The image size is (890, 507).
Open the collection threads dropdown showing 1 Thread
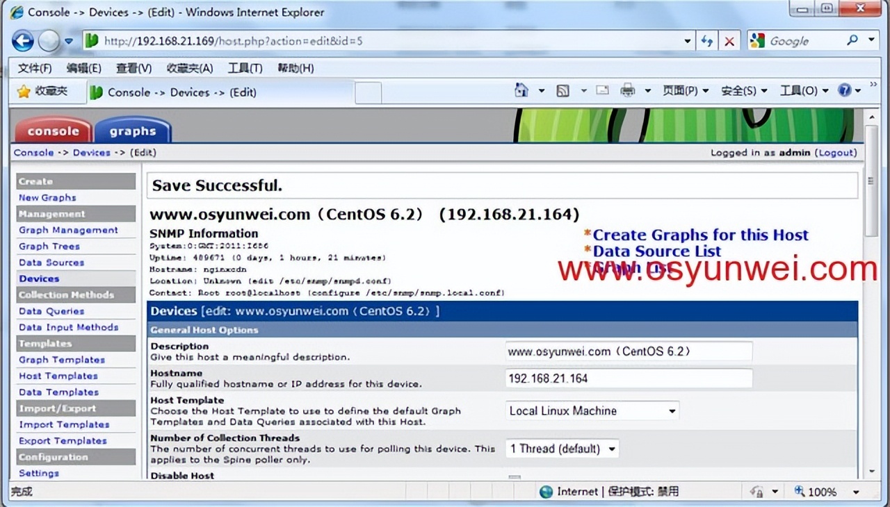point(562,448)
